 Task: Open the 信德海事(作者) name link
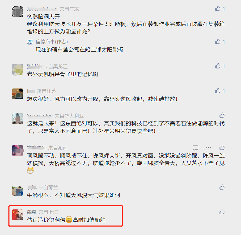(x=52, y=42)
